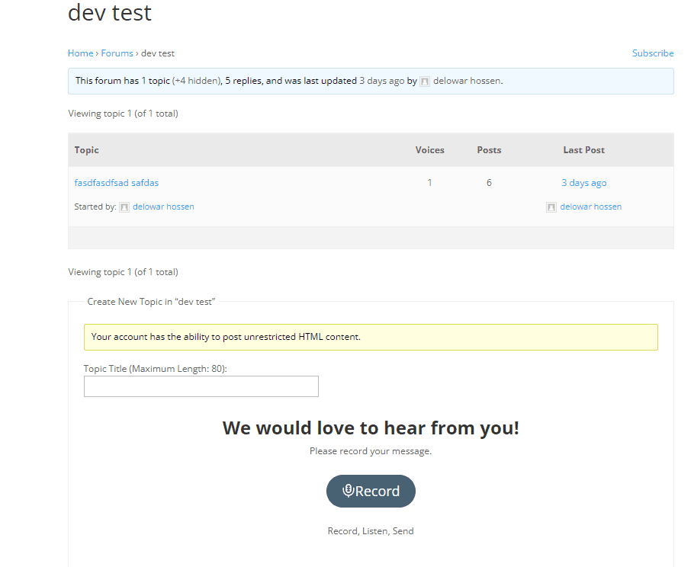Image resolution: width=694 pixels, height=567 pixels.
Task: Open delowar hossen profile under Last Post
Action: [591, 207]
